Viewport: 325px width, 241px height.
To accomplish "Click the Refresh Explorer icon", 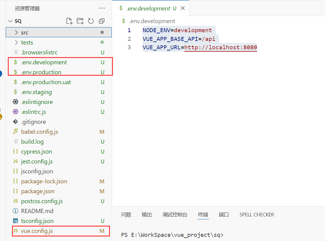I will pos(91,21).
